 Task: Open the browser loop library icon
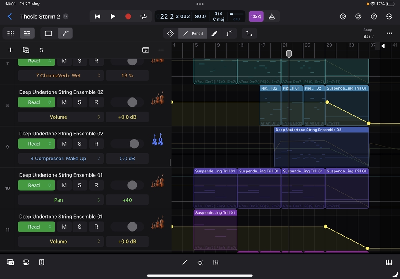[x=10, y=262]
